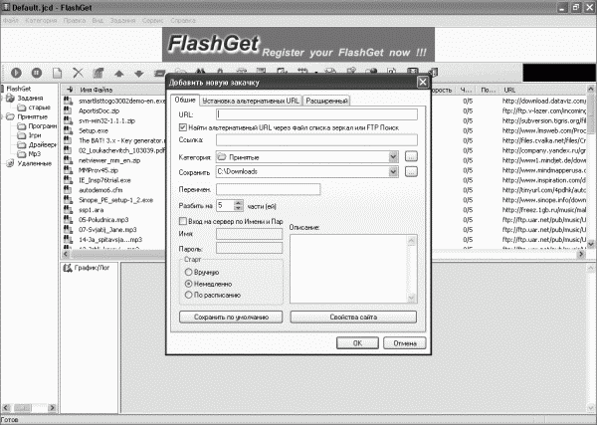Open the Справка menu

(x=183, y=21)
